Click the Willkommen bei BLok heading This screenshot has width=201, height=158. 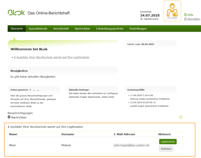[29, 49]
